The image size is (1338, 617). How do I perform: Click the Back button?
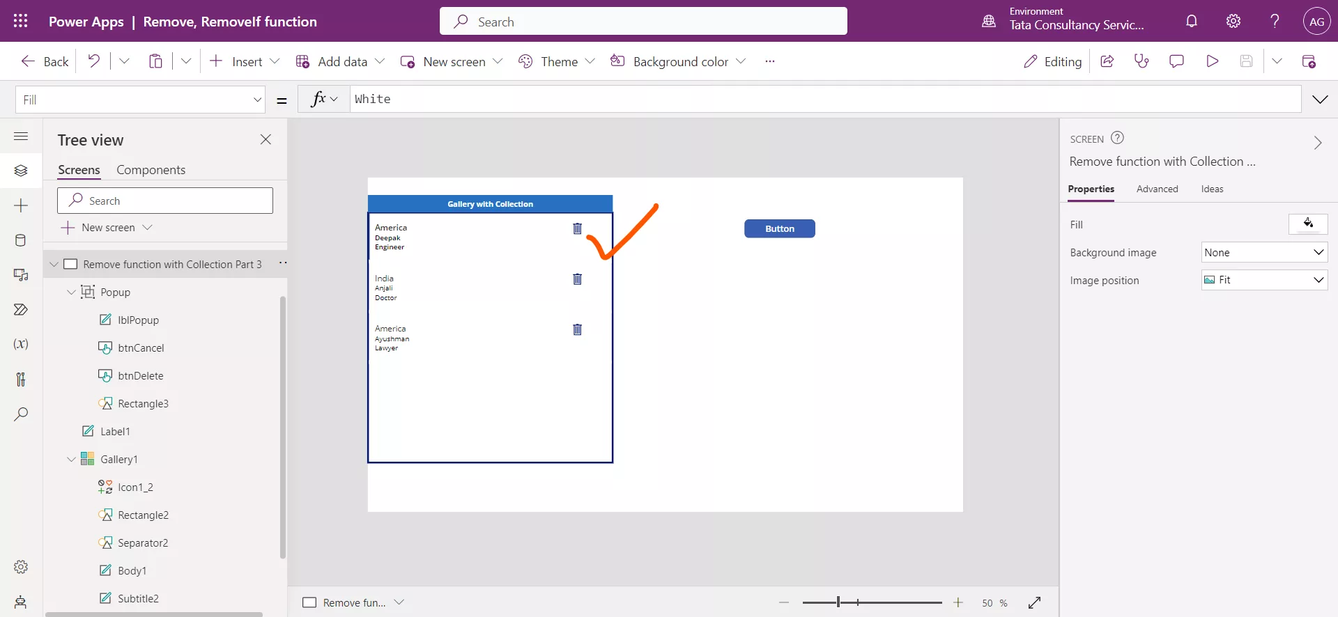tap(45, 61)
